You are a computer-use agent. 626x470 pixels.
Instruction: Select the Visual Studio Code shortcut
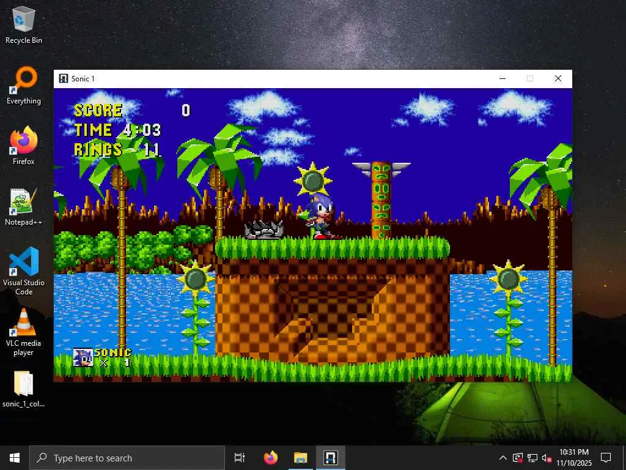pos(24,271)
